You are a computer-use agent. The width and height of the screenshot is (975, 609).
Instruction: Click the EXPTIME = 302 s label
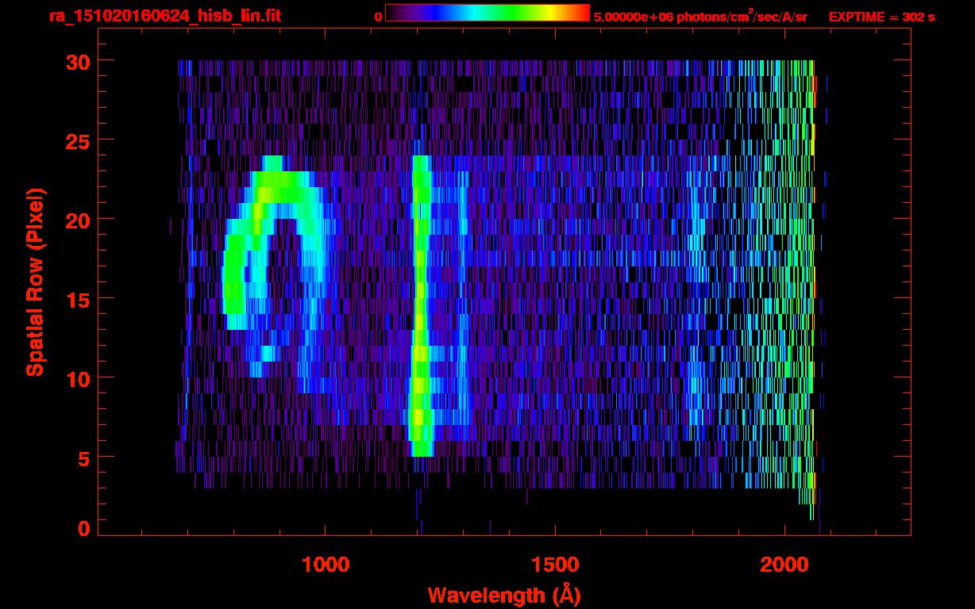pos(881,17)
